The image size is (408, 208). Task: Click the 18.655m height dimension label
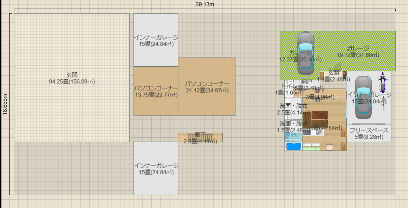[x=5, y=104]
